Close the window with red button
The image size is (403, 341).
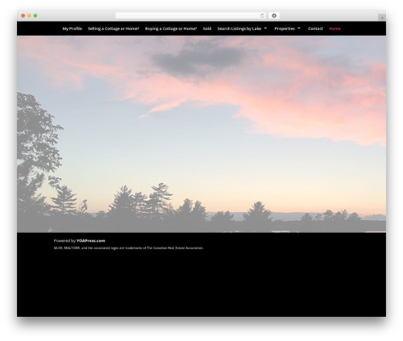[x=23, y=16]
